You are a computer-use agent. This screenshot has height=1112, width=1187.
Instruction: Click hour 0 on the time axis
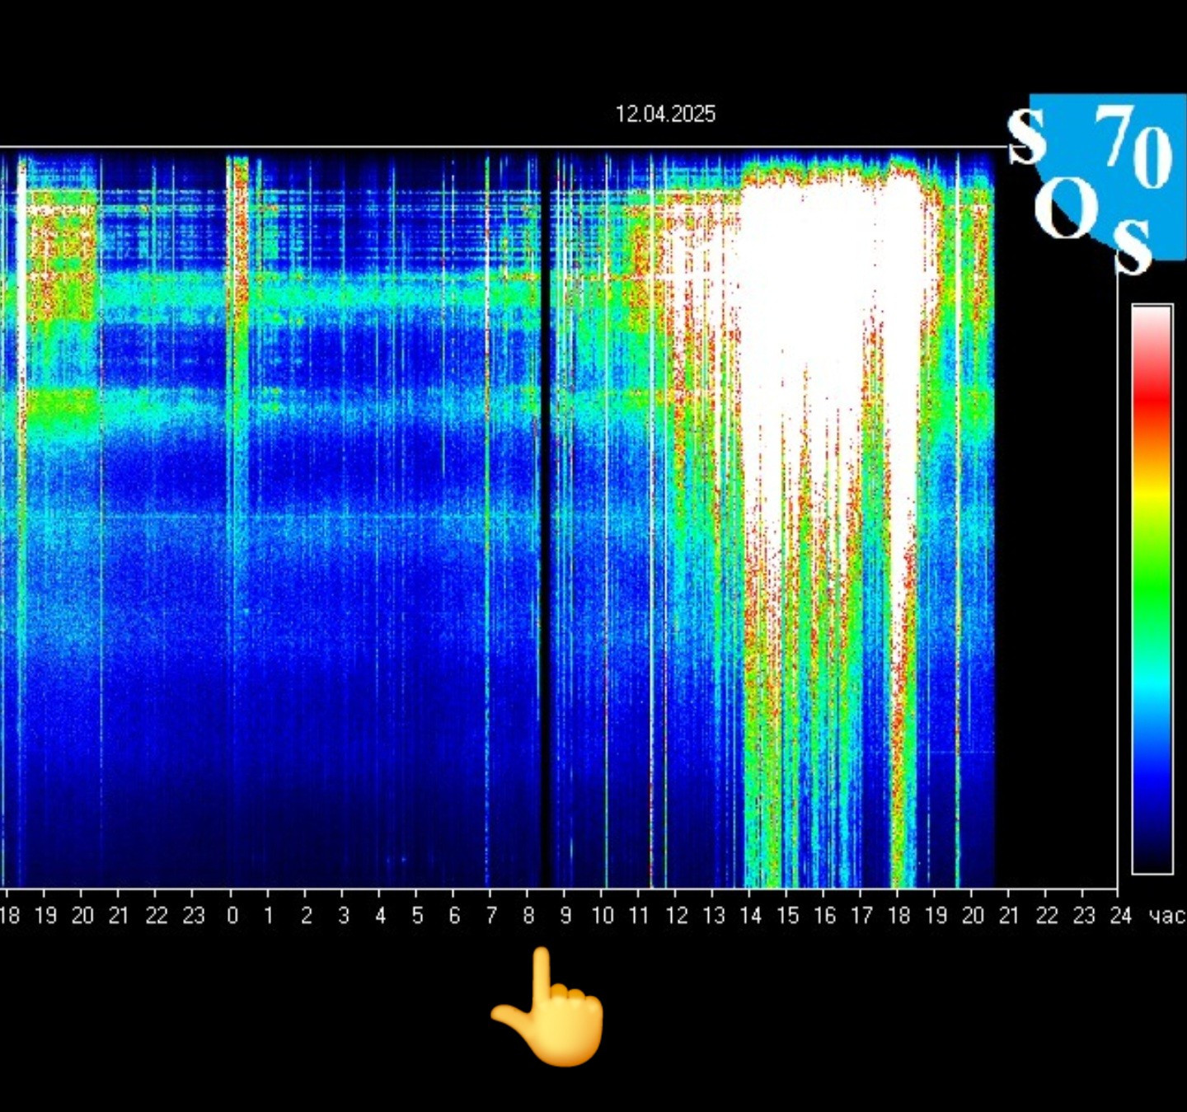[x=232, y=916]
